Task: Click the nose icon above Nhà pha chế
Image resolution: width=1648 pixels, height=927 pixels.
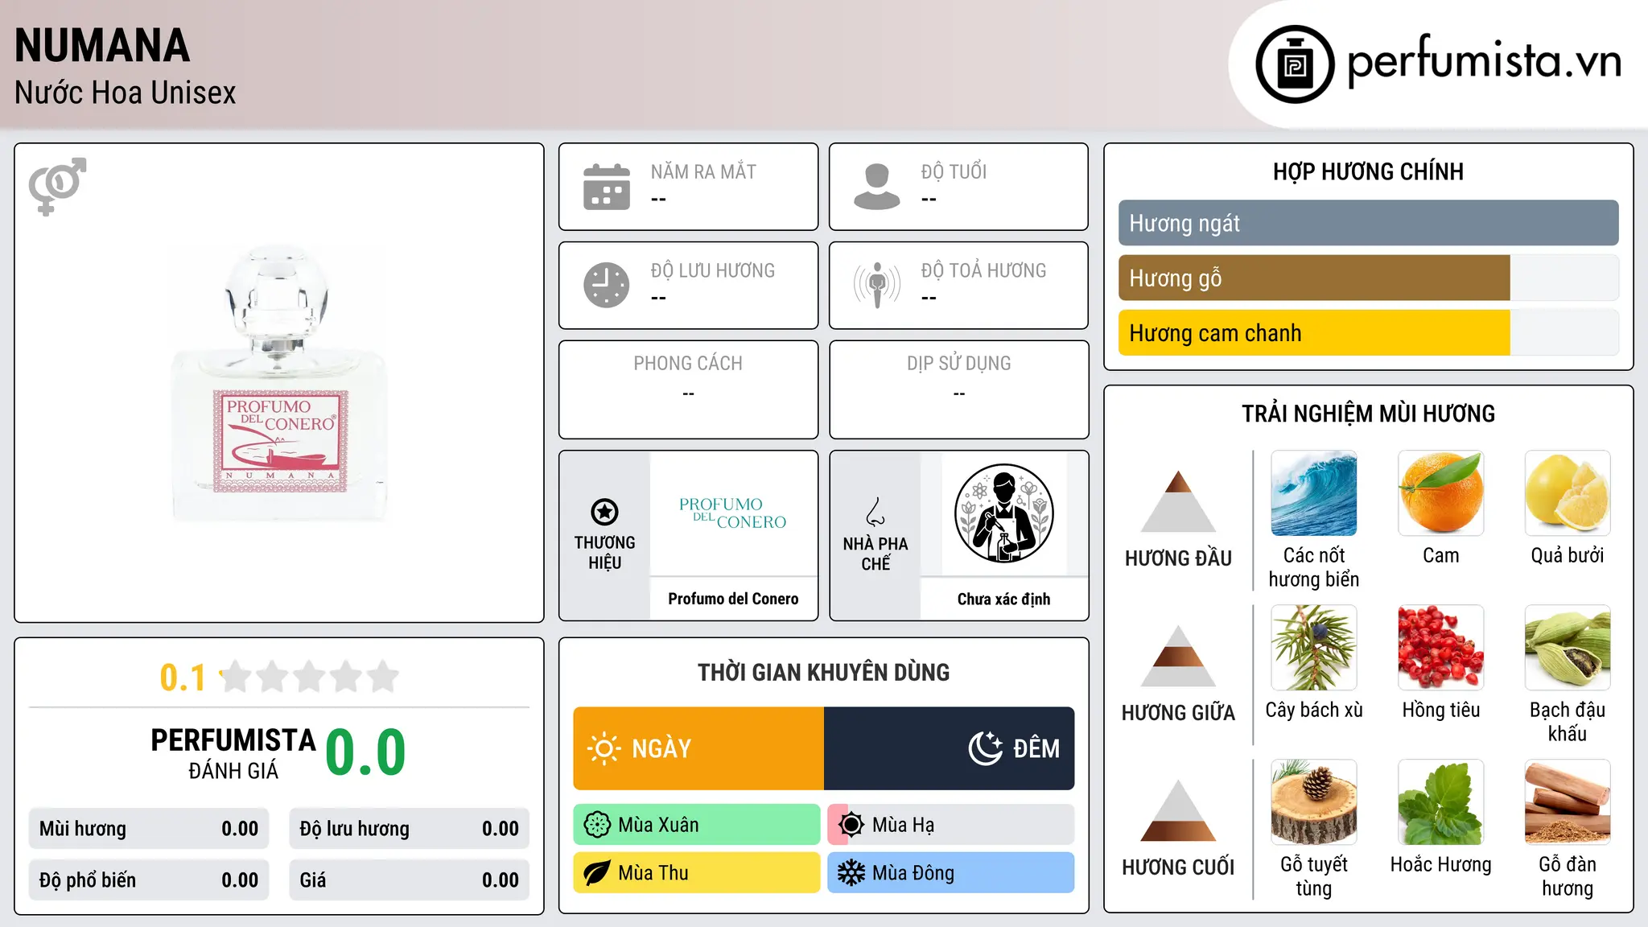Action: [x=875, y=512]
